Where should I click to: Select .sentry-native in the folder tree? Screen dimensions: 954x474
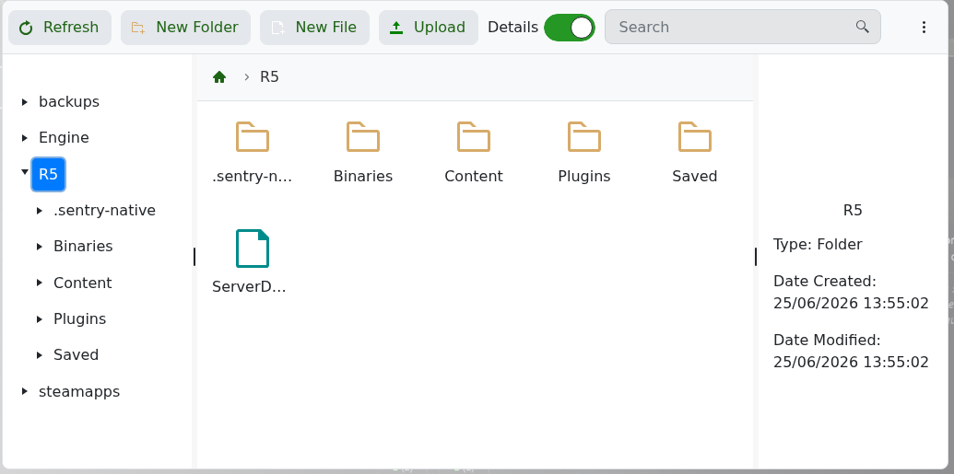click(x=105, y=210)
